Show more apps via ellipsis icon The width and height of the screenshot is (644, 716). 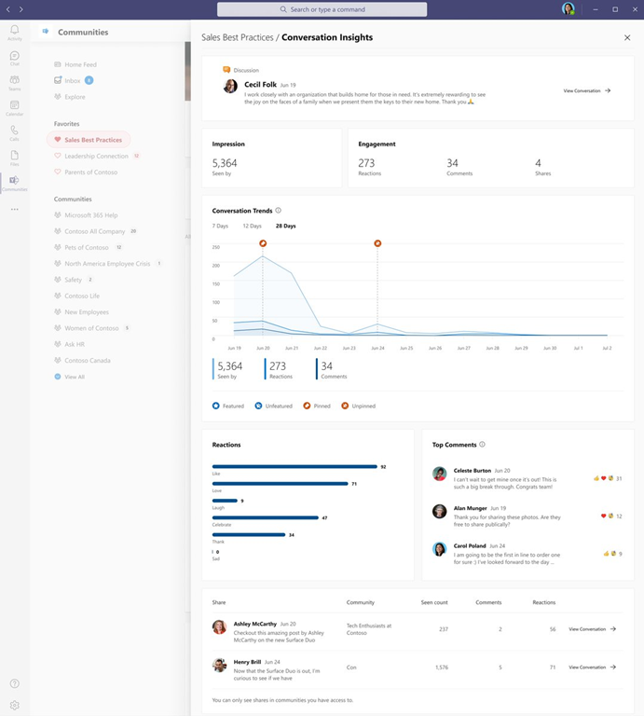(14, 209)
